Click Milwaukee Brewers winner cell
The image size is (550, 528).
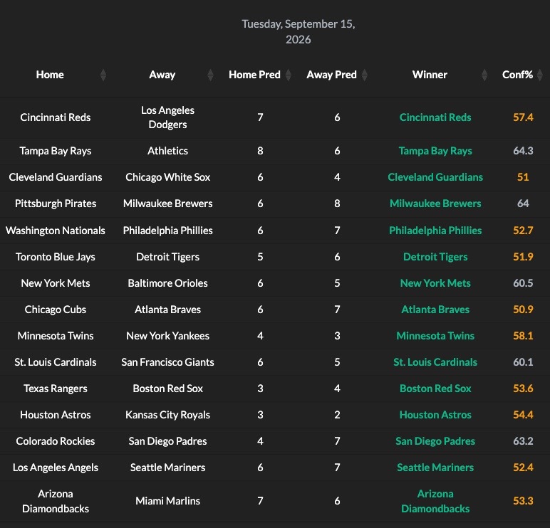coord(435,204)
